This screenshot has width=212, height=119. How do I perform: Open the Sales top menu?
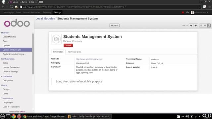[x=19, y=13]
